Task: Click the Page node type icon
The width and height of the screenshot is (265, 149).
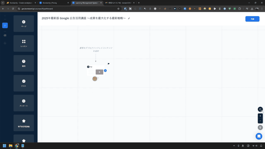Action: [x=88, y=67]
